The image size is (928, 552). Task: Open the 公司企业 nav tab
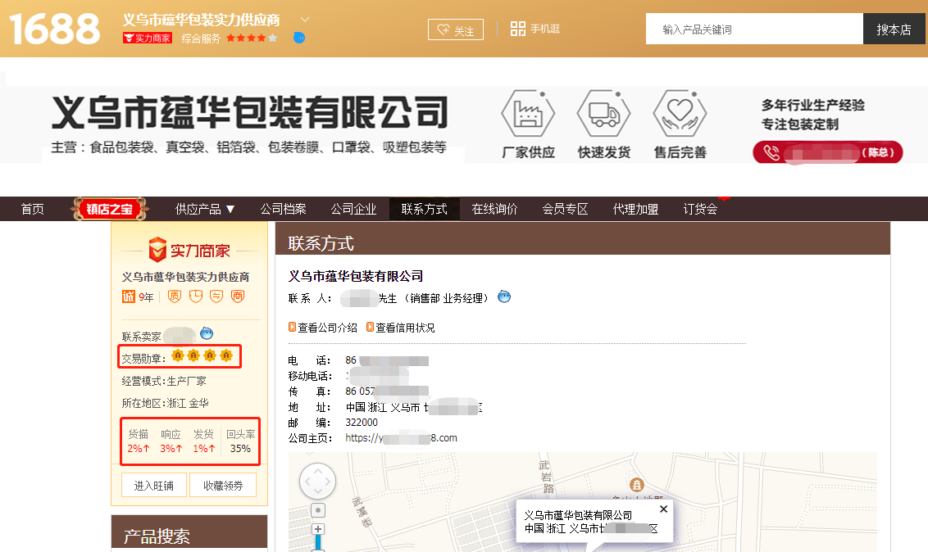[x=354, y=209]
